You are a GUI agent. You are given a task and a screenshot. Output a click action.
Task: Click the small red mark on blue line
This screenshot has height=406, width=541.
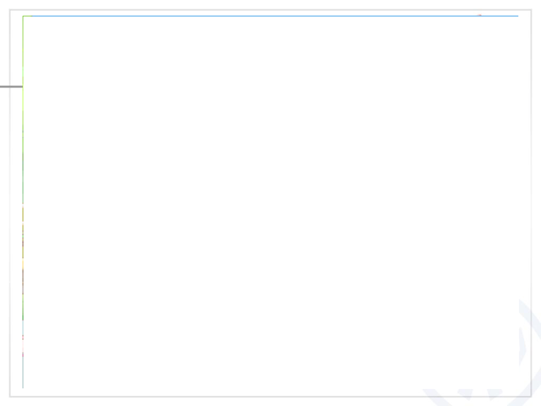(479, 15)
